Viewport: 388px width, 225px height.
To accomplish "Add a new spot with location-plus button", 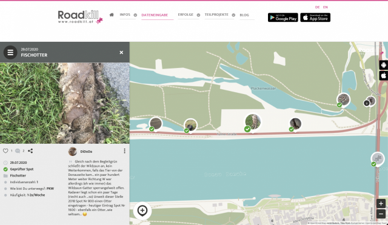I will (142, 210).
